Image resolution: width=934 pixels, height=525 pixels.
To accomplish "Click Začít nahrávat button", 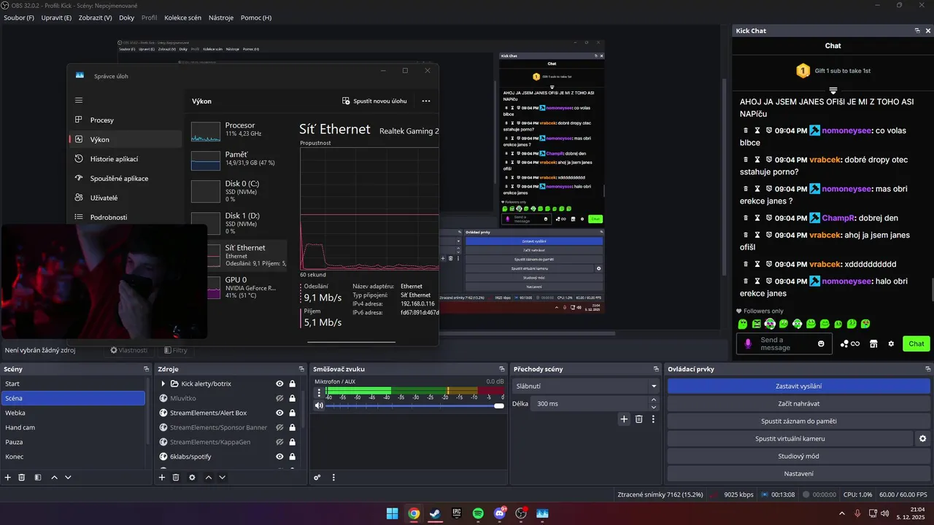I will pyautogui.click(x=798, y=403).
